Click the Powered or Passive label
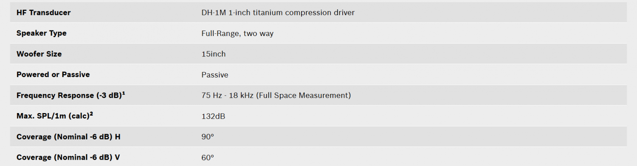This screenshot has height=166, width=637. (x=53, y=75)
